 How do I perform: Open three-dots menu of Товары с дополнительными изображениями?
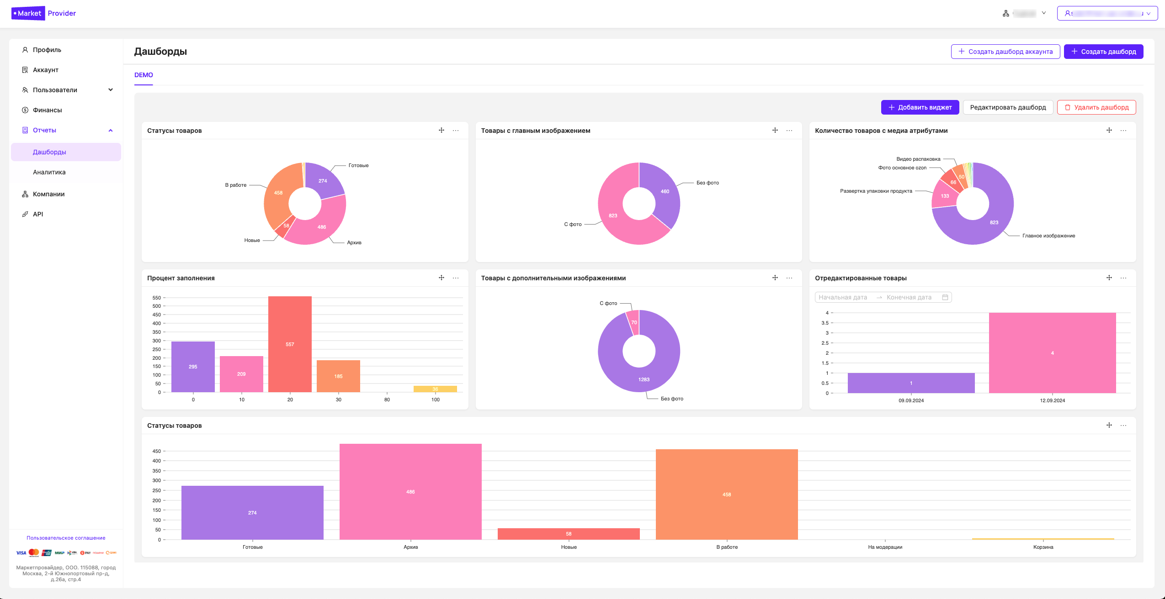coord(789,278)
